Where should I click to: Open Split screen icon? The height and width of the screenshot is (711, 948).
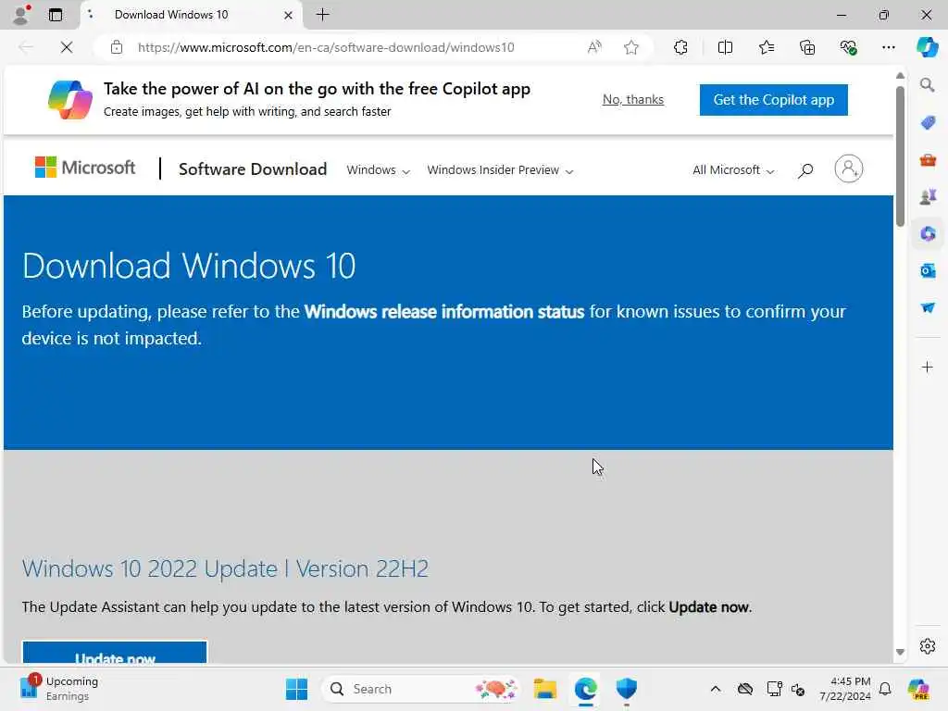[725, 47]
